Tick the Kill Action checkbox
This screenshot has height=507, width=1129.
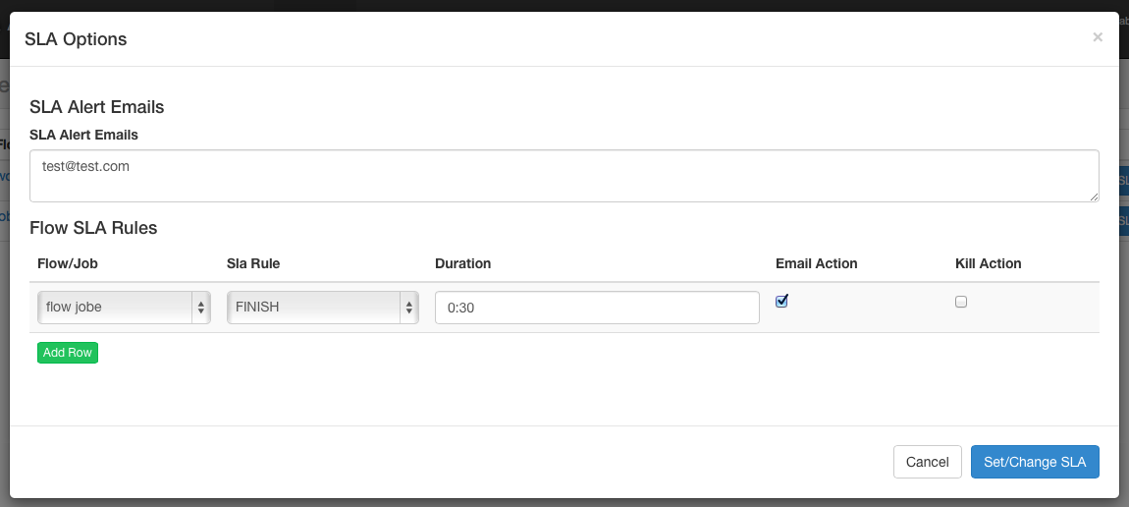tap(961, 303)
